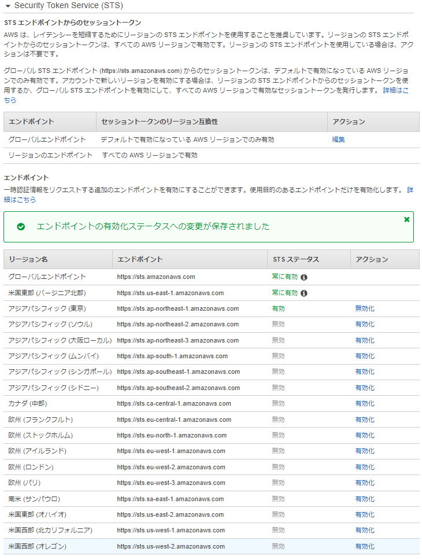
Task: Click the green success checkmark icon
Action: click(21, 227)
